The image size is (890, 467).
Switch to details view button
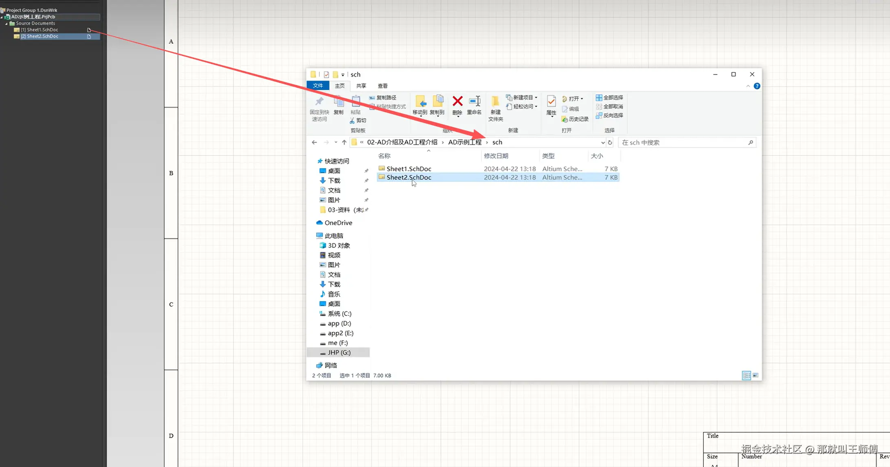coord(746,375)
